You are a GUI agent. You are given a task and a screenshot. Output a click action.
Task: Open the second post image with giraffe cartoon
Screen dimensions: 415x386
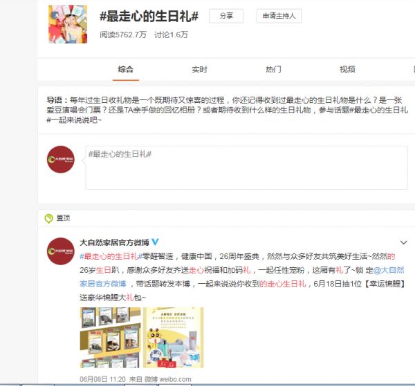tap(173, 337)
